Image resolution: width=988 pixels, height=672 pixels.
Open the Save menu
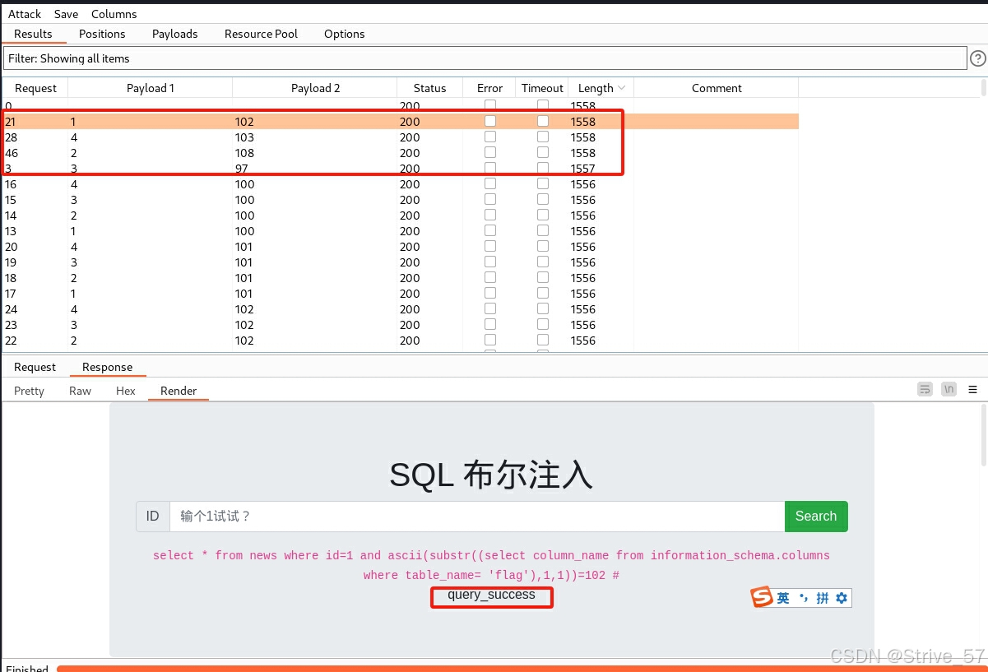[x=66, y=14]
